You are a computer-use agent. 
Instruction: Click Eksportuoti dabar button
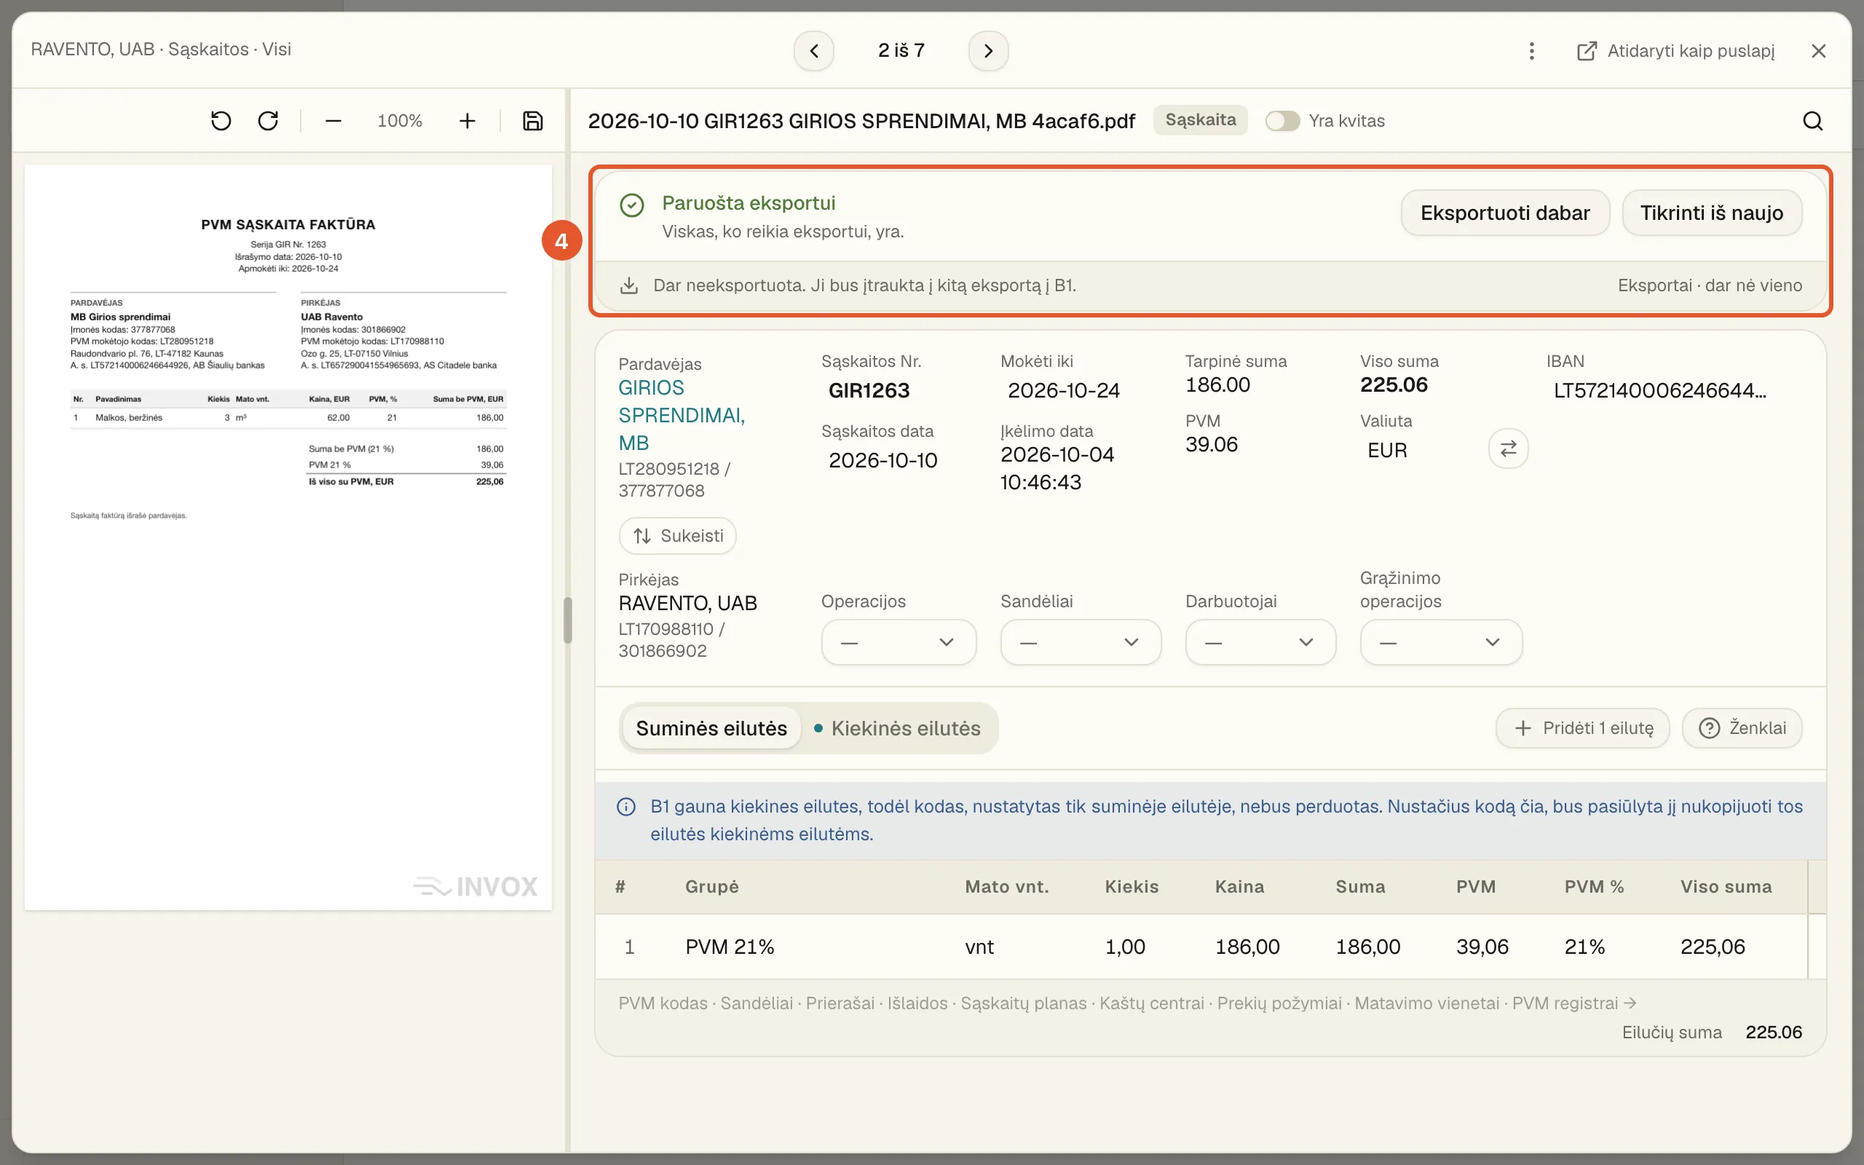click(x=1505, y=213)
